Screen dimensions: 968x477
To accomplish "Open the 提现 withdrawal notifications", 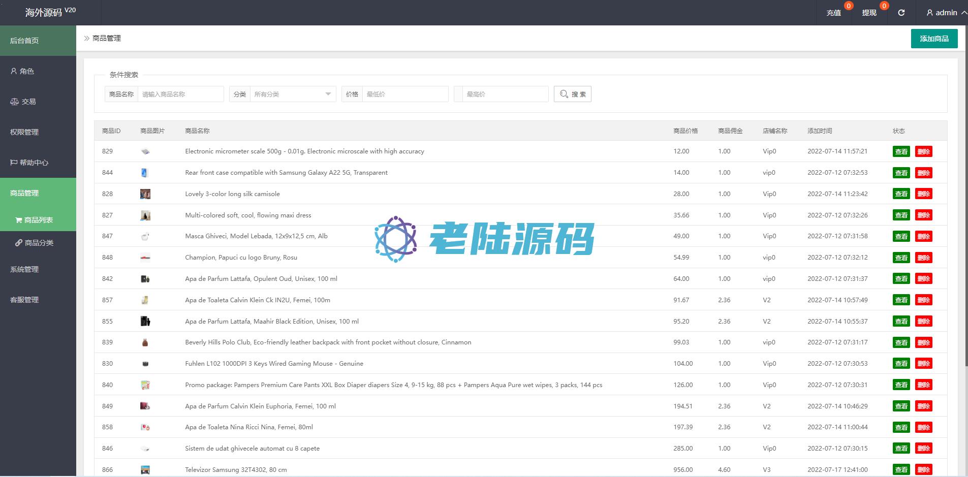I will [x=869, y=13].
